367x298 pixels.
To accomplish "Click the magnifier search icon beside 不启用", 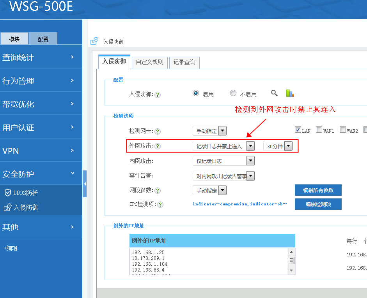I will (x=275, y=93).
